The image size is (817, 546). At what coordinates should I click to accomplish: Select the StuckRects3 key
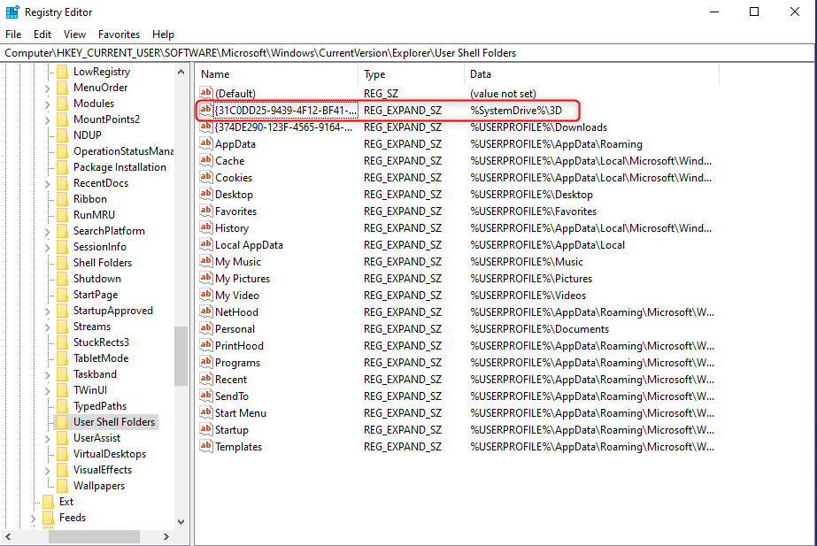coord(101,342)
